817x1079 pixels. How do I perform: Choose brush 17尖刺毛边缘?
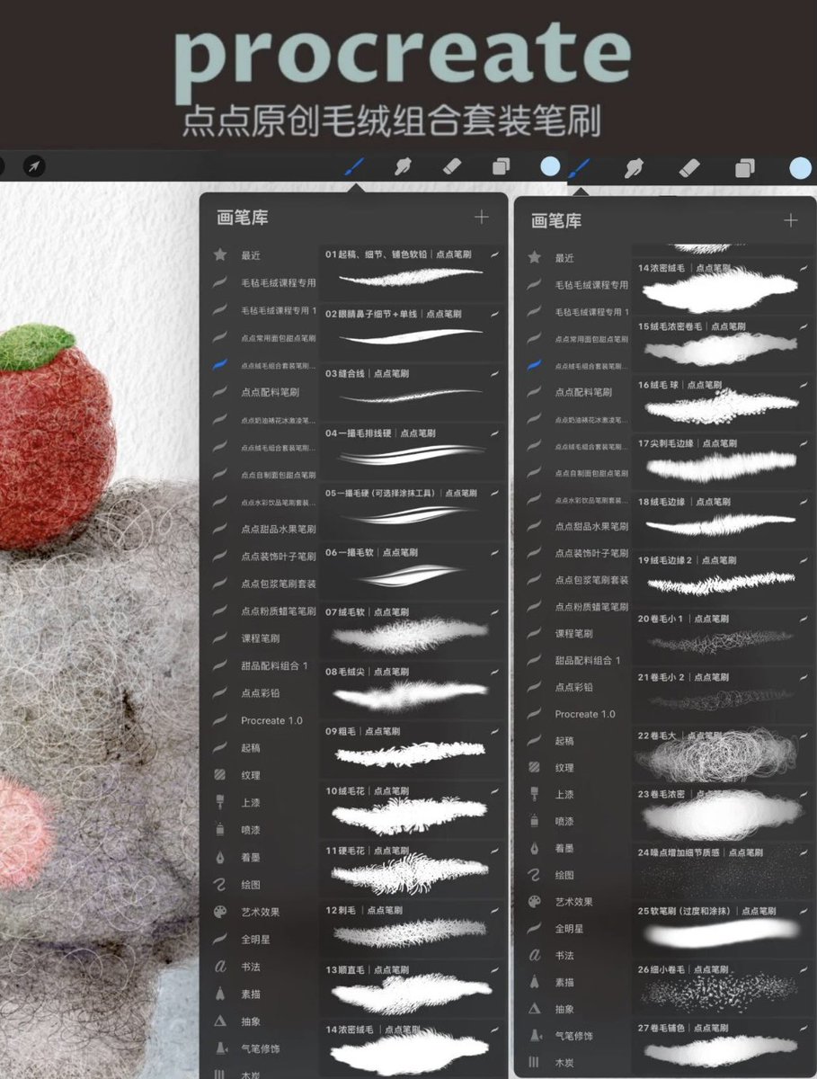click(723, 462)
